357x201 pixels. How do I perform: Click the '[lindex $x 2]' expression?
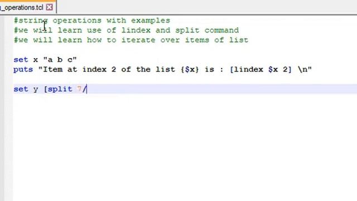pyautogui.click(x=261, y=69)
